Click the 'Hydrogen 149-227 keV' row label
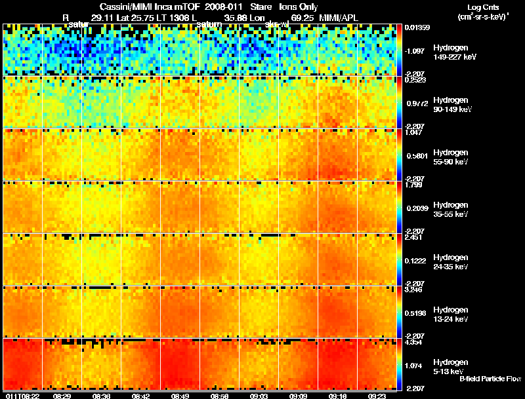Screen dimensions: 525x399 (x=455, y=52)
